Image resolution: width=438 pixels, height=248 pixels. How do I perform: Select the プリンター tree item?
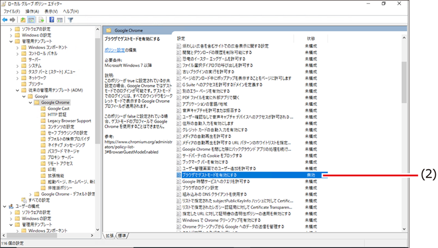click(x=35, y=84)
